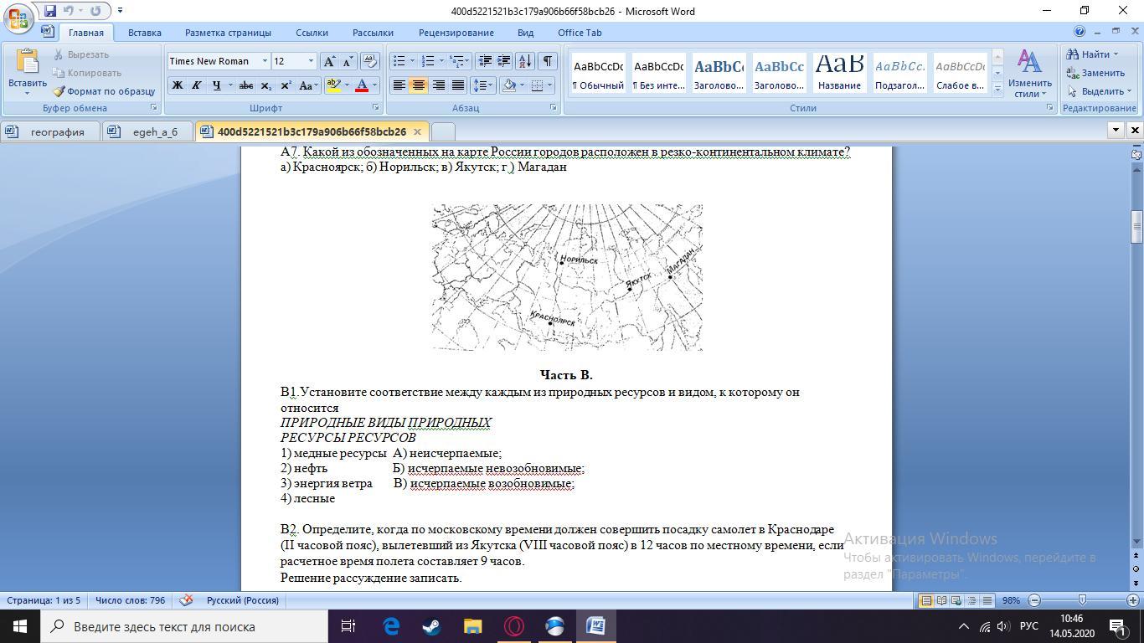Screen dimensions: 1144x643
Task: Click the Grow Font icon
Action: [x=329, y=61]
